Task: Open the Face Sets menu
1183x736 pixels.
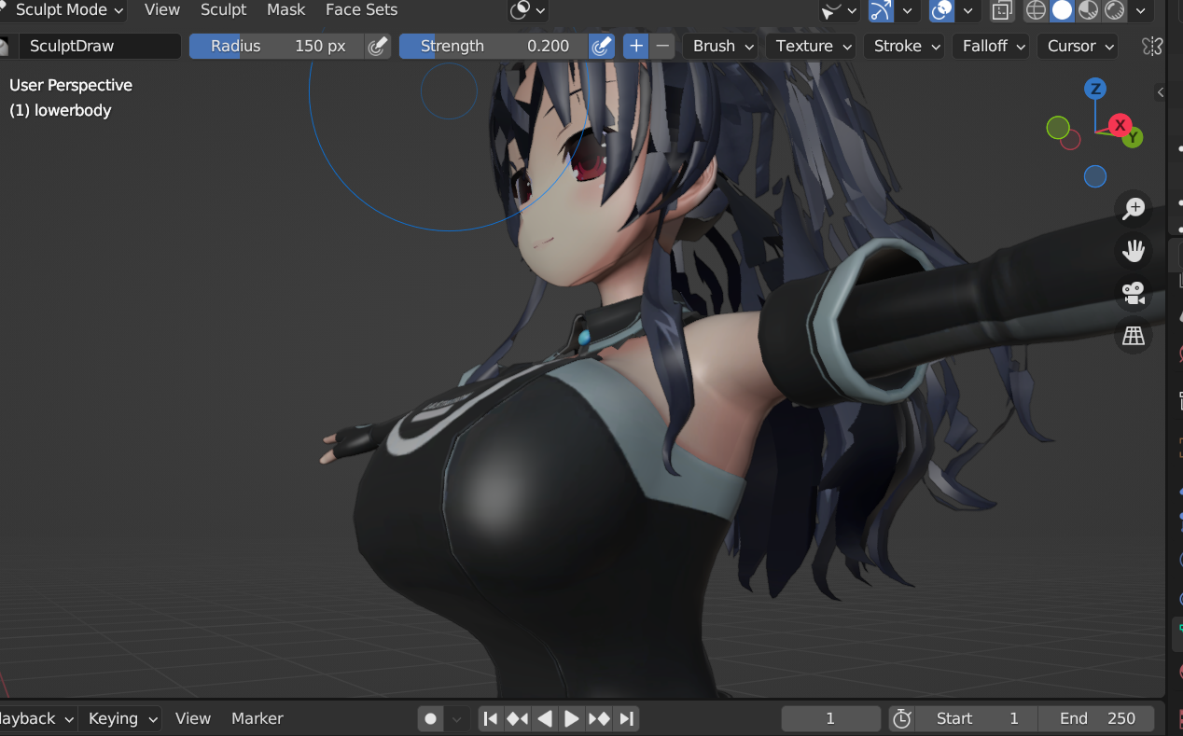Action: (x=361, y=10)
